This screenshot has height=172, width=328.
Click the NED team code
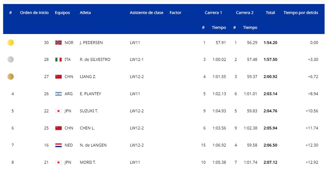click(69, 145)
